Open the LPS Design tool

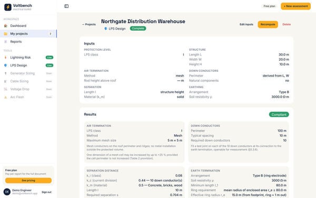coord(28,65)
